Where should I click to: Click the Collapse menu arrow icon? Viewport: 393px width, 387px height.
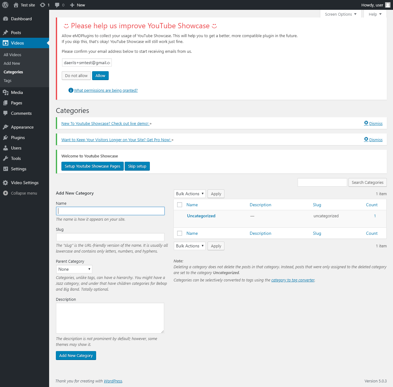[6, 193]
